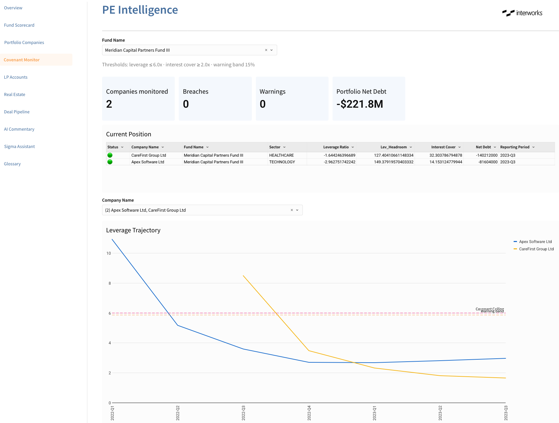The height and width of the screenshot is (423, 559).
Task: Click the interworks logo
Action: pyautogui.click(x=522, y=13)
